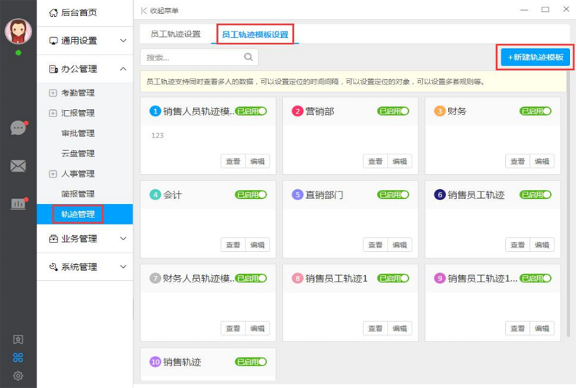Toggle enabled switch for 会计 template
The height and width of the screenshot is (388, 583).
point(251,195)
